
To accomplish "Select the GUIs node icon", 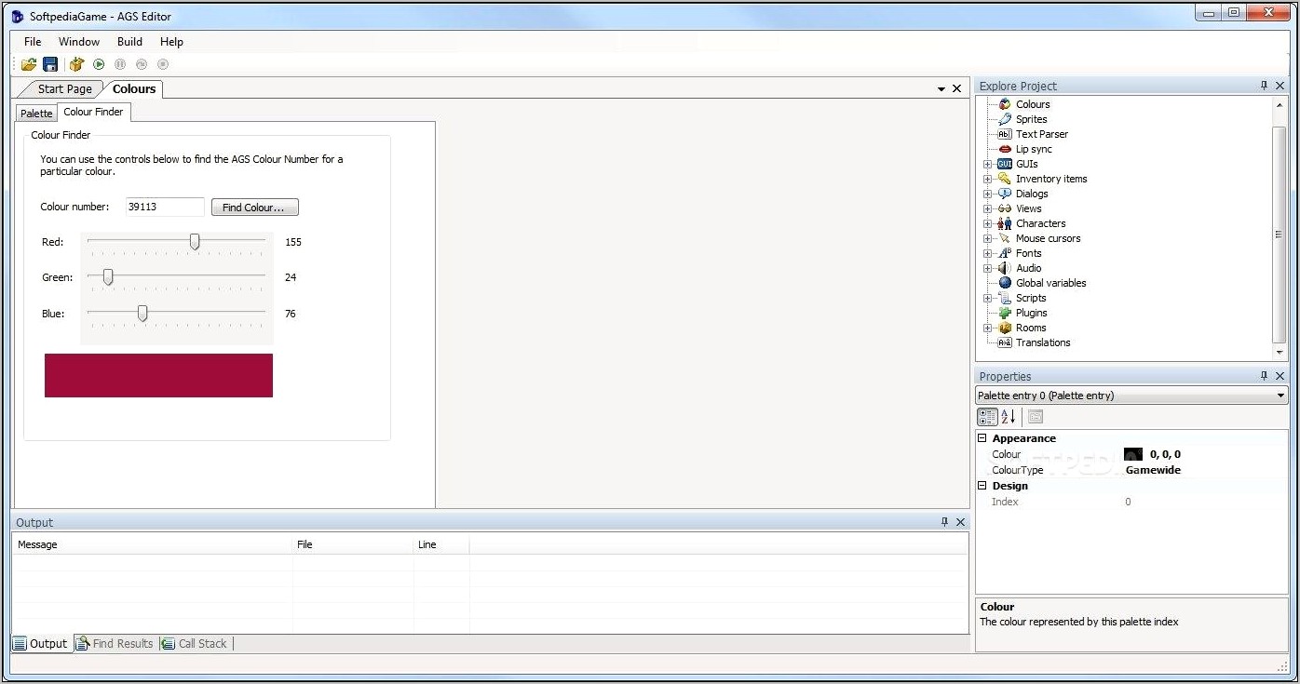I will pos(1005,164).
